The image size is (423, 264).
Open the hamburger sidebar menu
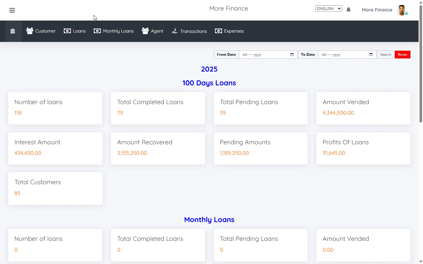coord(12,10)
